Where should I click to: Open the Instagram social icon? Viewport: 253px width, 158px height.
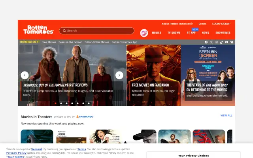point(216,42)
